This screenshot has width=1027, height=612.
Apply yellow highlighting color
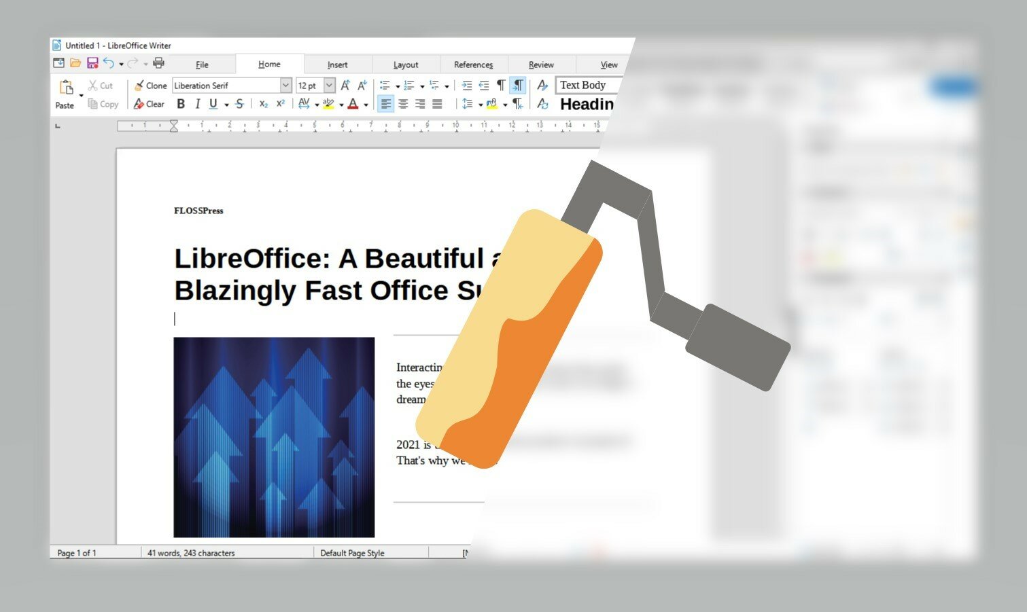[328, 103]
